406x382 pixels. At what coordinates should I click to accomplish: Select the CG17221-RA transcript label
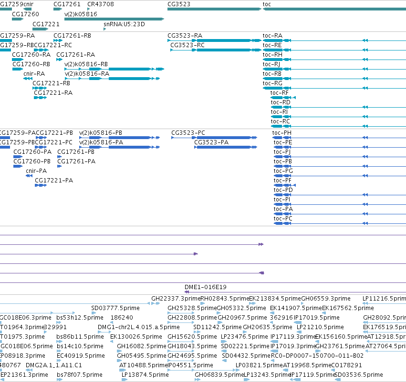[x=53, y=92]
